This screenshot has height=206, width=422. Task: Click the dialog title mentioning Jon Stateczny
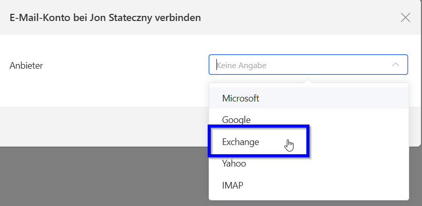(x=105, y=18)
